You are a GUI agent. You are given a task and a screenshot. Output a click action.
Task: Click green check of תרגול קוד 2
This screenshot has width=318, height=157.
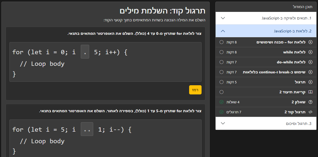click(222, 112)
